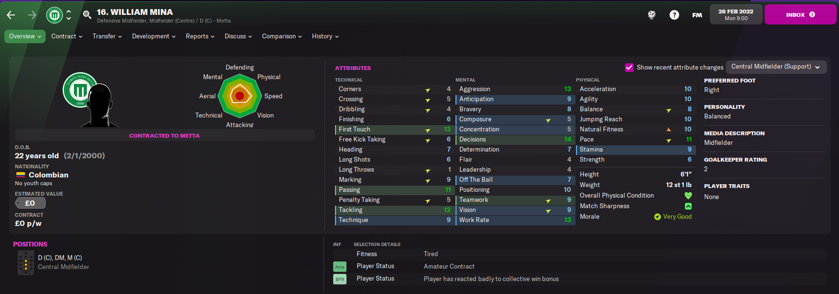Open the Transfer menu
This screenshot has height=294, width=839.
pos(107,36)
